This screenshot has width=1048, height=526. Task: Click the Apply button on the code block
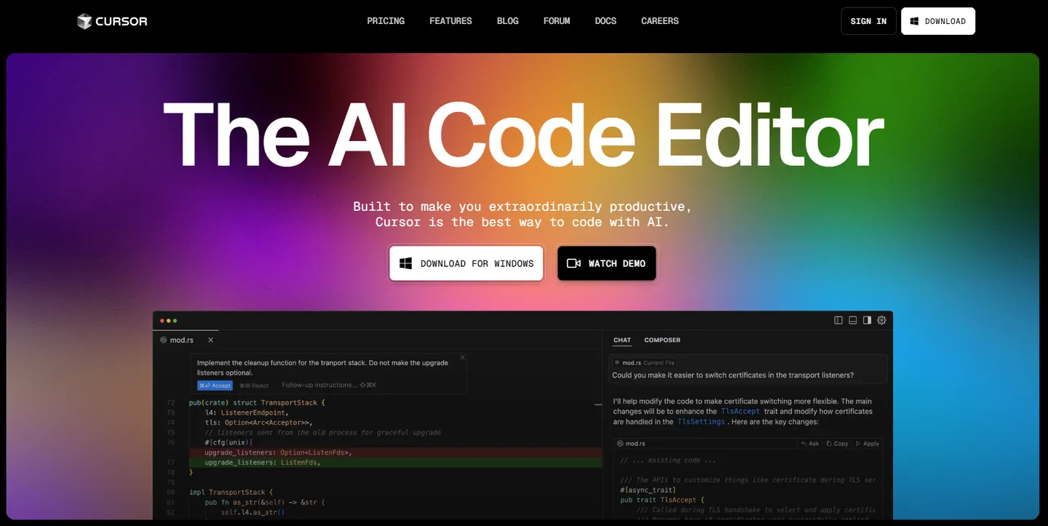(868, 443)
